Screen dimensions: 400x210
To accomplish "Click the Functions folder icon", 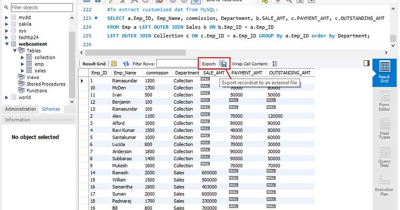I will [21, 91].
